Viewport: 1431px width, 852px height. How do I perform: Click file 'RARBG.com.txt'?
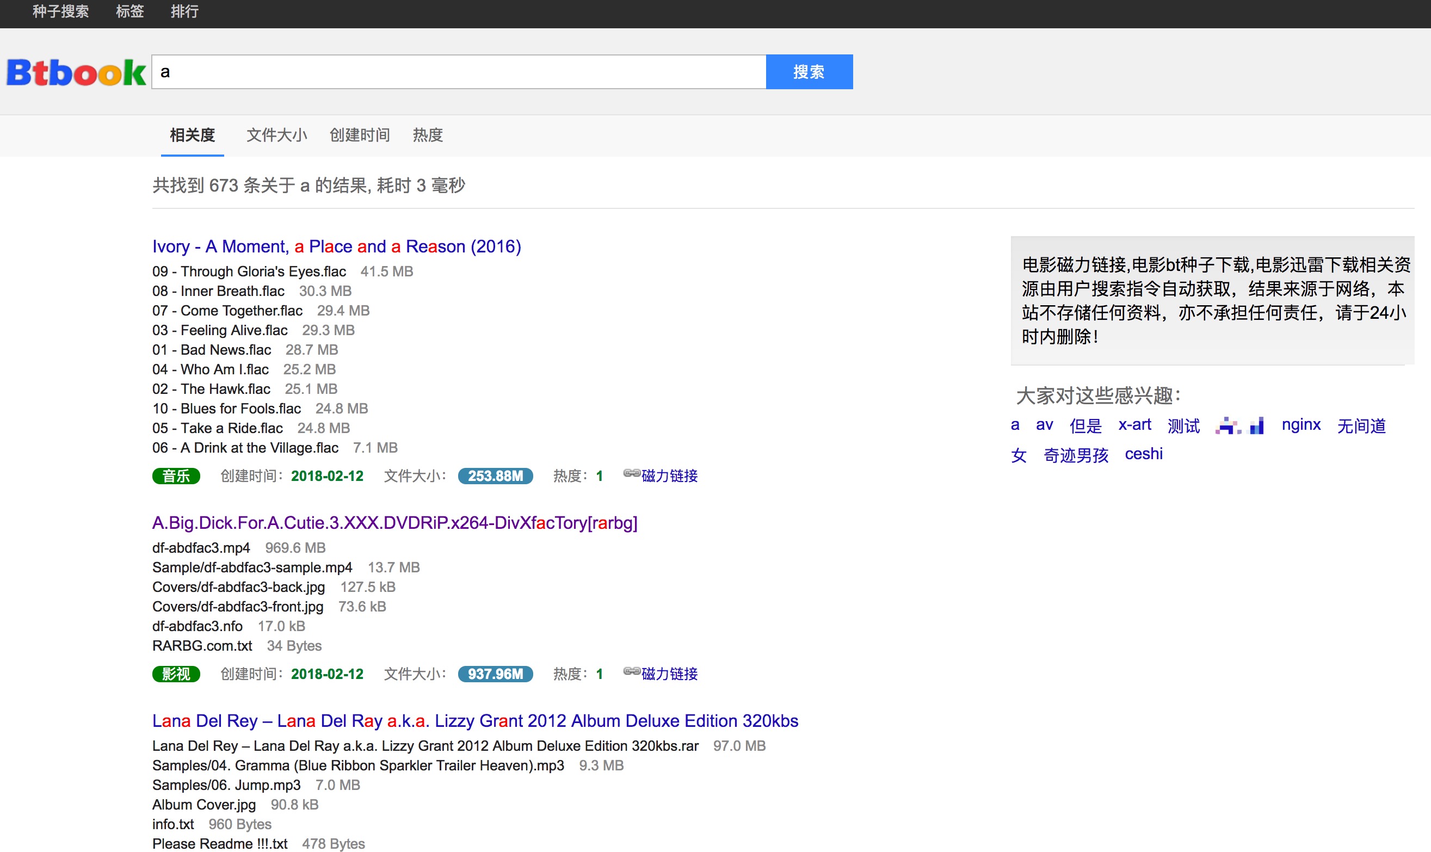coord(202,645)
